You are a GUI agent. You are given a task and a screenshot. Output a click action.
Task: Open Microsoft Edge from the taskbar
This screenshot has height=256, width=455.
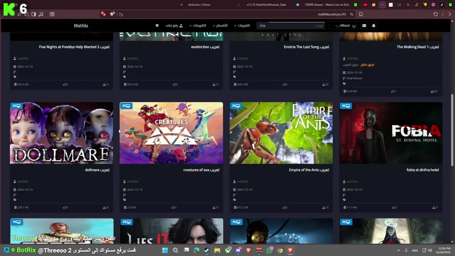[196, 250]
